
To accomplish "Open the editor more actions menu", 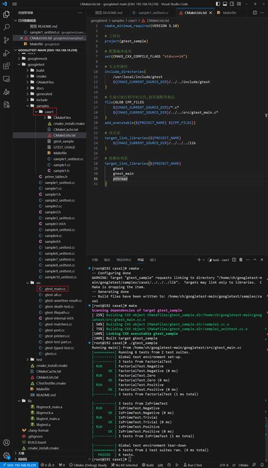I will click(262, 13).
